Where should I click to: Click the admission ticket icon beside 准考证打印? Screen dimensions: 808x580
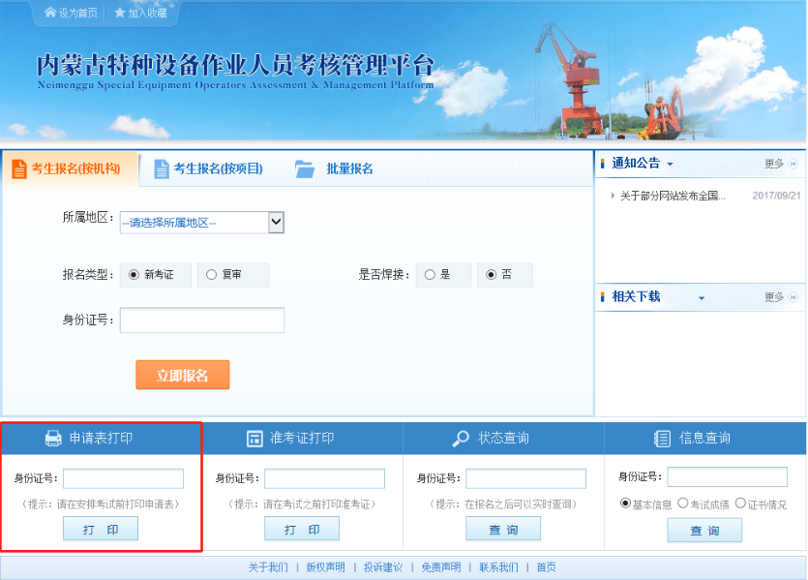(254, 438)
